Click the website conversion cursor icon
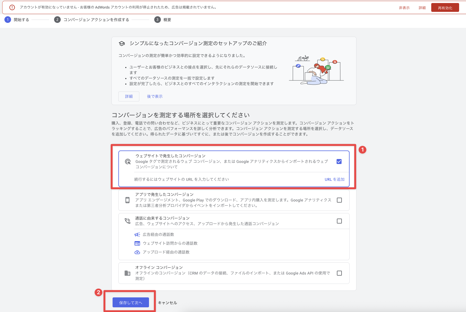Viewport: 466px width, 312px height. 128,162
